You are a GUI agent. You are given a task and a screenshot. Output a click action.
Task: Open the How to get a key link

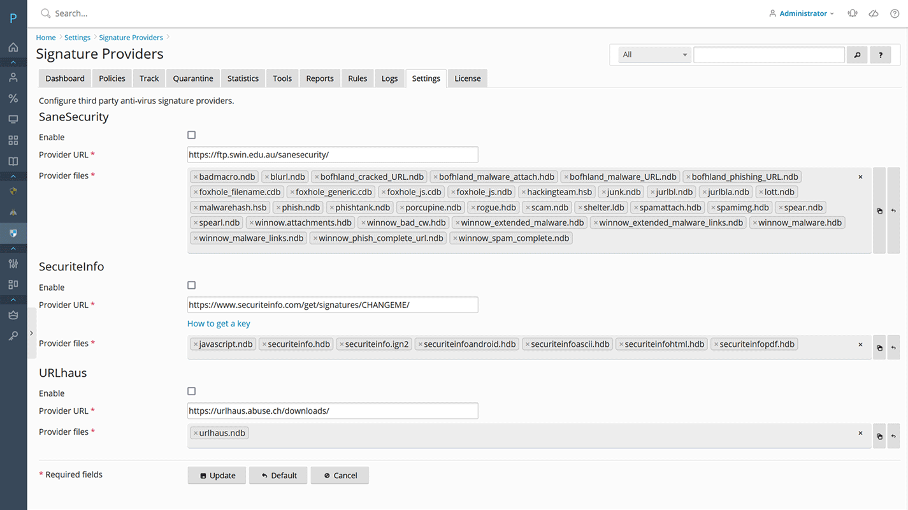219,324
